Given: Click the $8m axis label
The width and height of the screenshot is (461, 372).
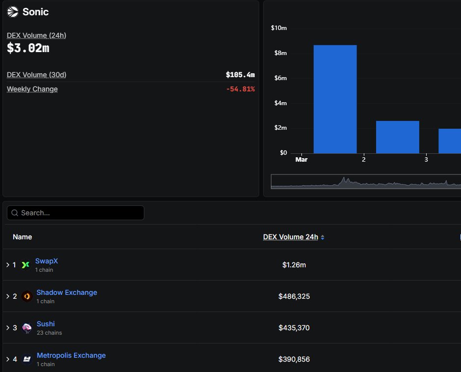Looking at the screenshot, I should click(280, 53).
